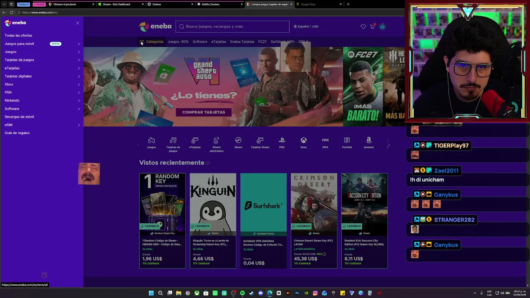Open the Tarjetas Steam category icon
Viewport: 530px width, 298px height.
coord(260,143)
